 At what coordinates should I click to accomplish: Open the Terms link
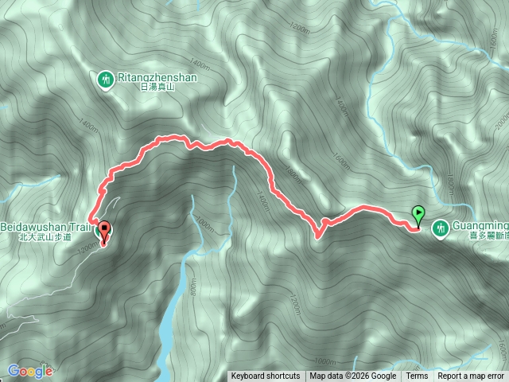416,376
